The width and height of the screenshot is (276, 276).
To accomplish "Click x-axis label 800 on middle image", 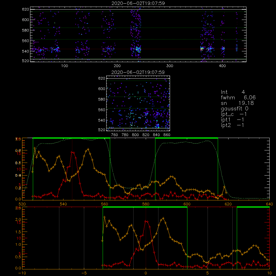I will pos(135,135).
